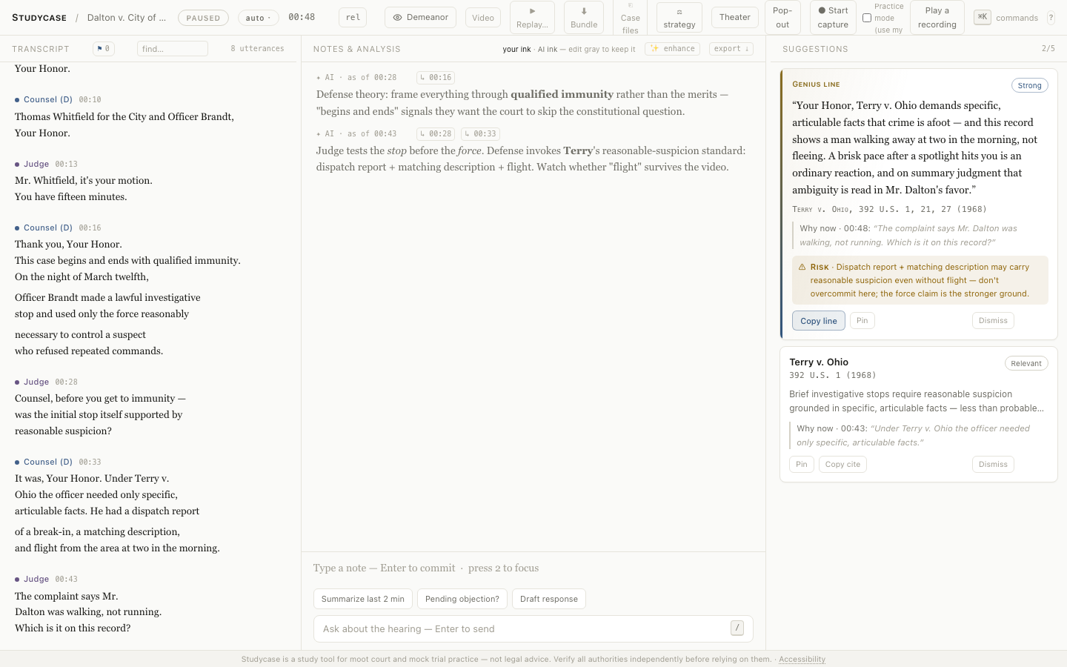The image size is (1067, 667).
Task: Click the Studycase logo
Action: point(39,18)
